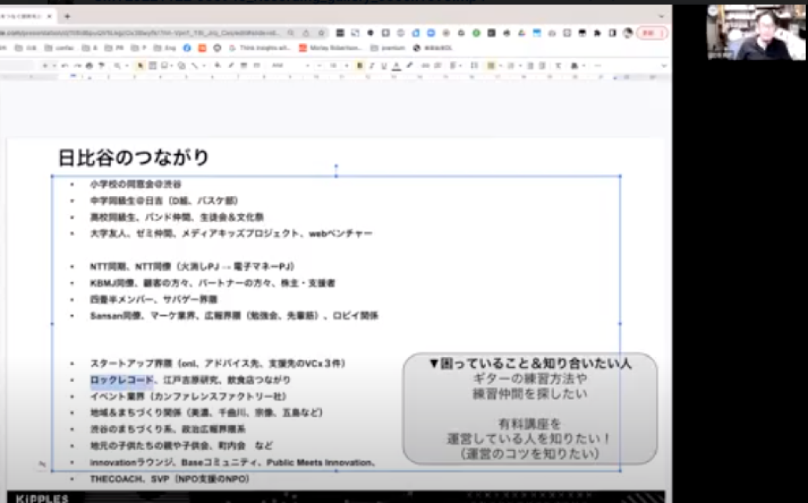Click the Print icon in toolbar
This screenshot has height=503, width=808.
88,65
